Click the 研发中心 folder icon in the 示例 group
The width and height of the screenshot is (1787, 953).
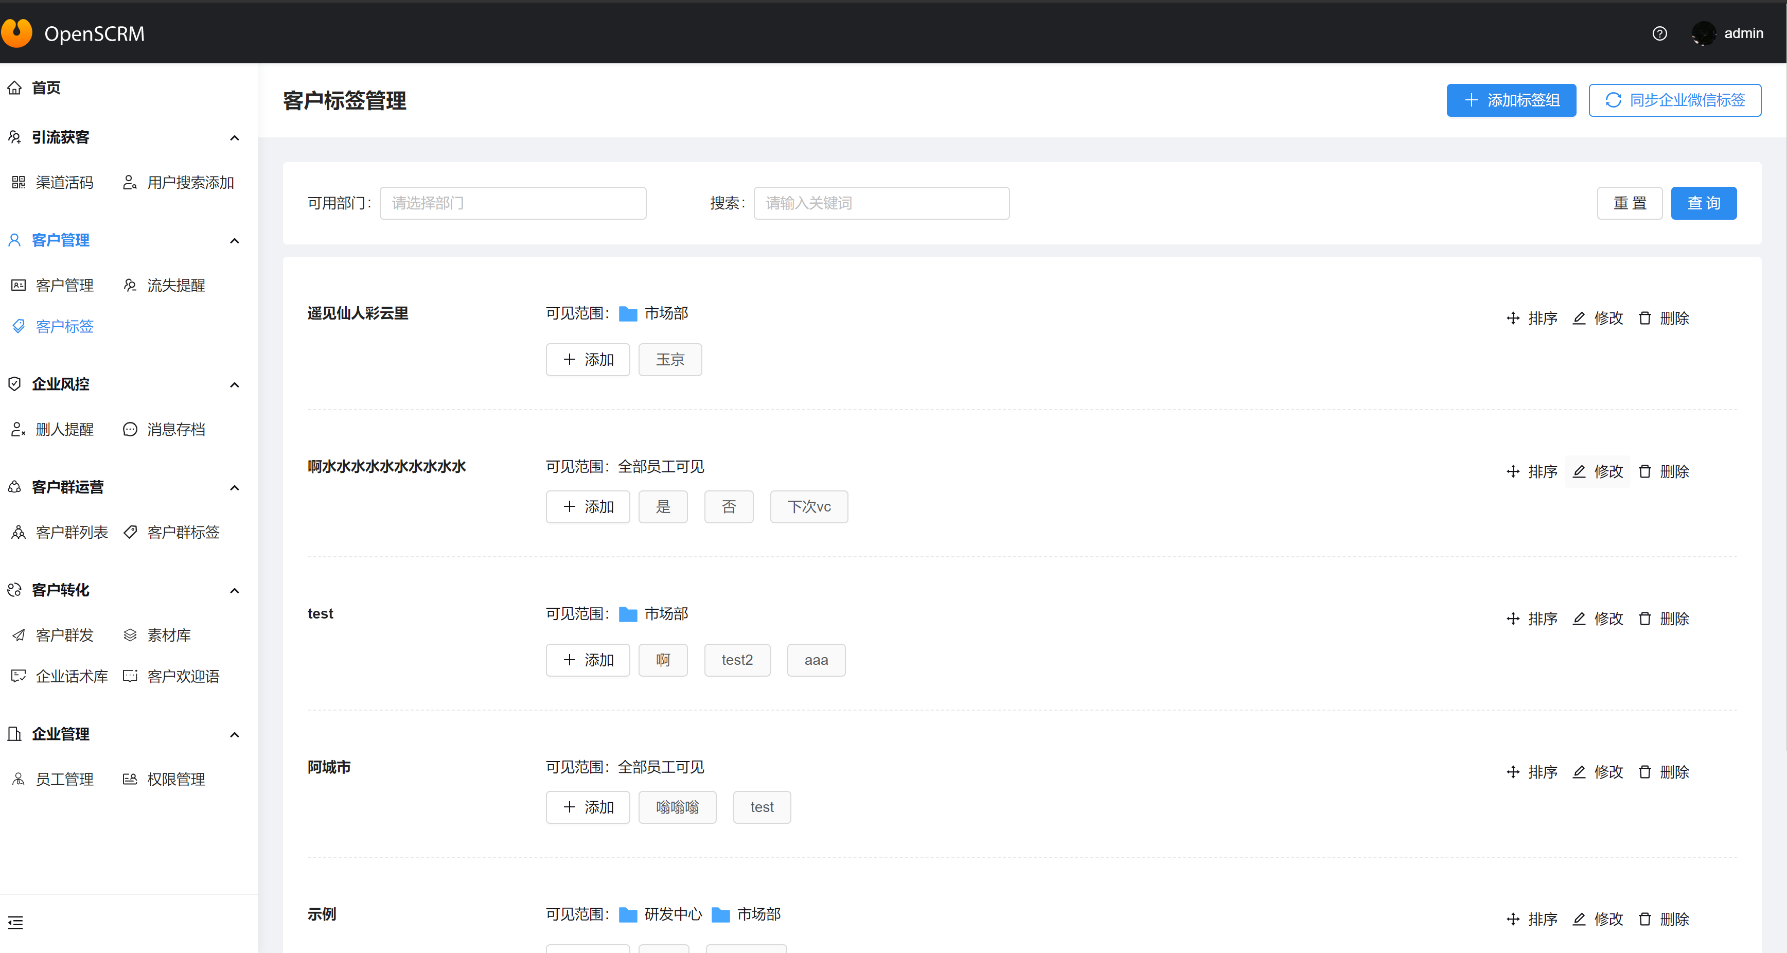627,914
